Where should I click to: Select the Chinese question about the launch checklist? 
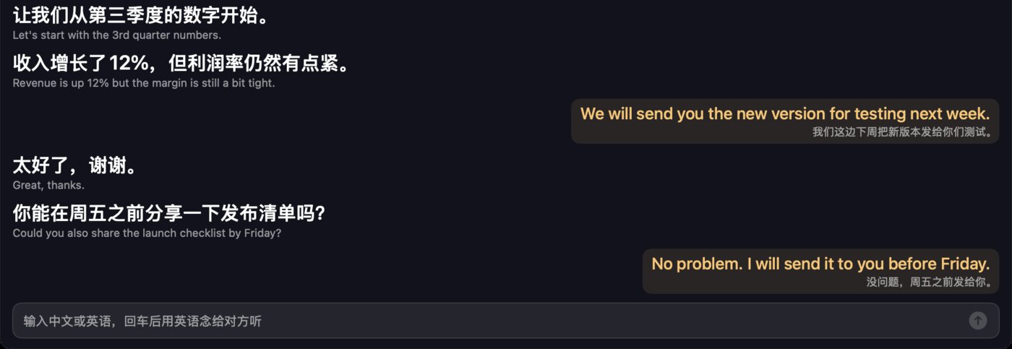click(168, 214)
